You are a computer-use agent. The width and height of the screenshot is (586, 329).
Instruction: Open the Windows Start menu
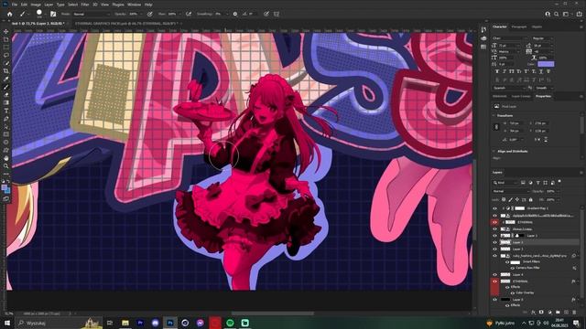pos(7,323)
